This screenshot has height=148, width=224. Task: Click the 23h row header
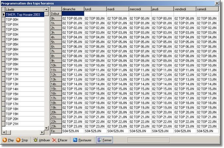(56, 126)
